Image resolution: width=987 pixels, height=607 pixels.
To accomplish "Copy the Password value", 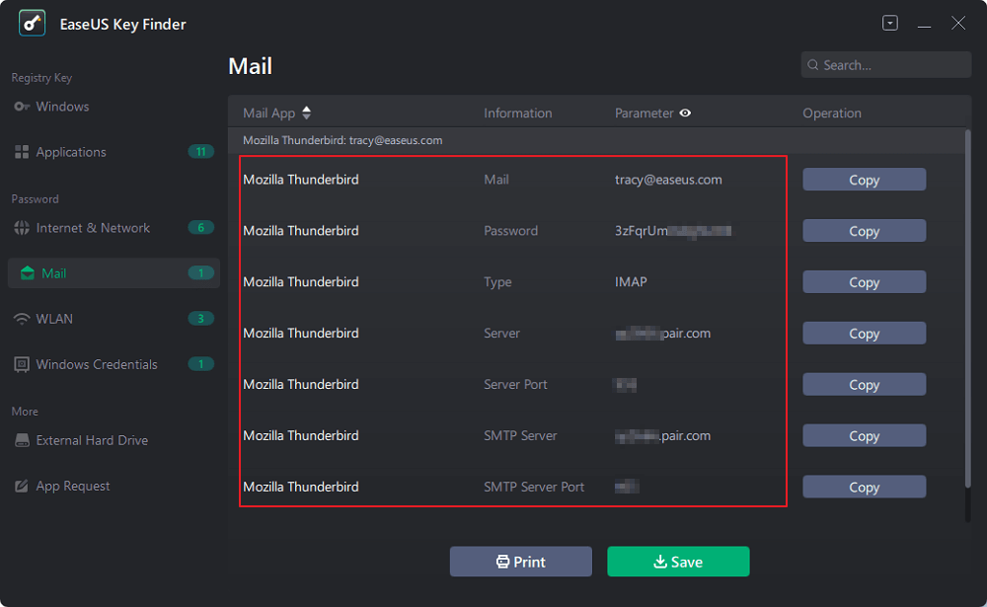I will [x=865, y=231].
